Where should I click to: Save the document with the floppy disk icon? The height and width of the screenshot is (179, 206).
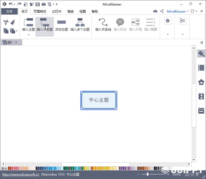(x=38, y=4)
